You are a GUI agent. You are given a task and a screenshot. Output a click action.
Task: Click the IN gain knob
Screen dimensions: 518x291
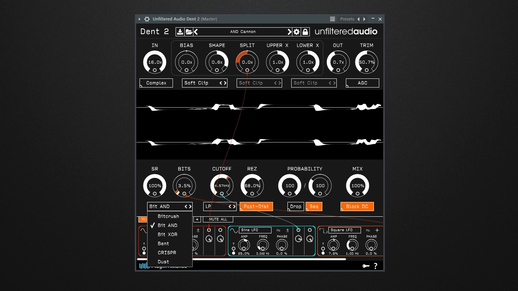[x=155, y=62]
